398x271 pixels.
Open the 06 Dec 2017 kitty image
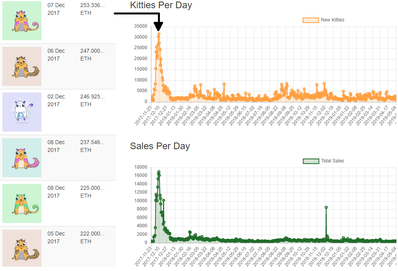(22, 66)
